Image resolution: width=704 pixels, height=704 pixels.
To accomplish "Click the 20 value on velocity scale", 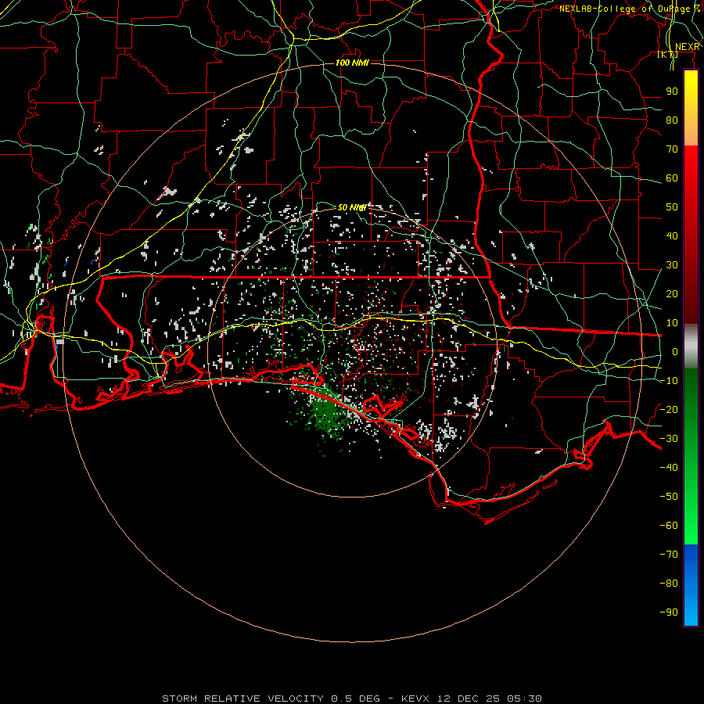I will (672, 294).
